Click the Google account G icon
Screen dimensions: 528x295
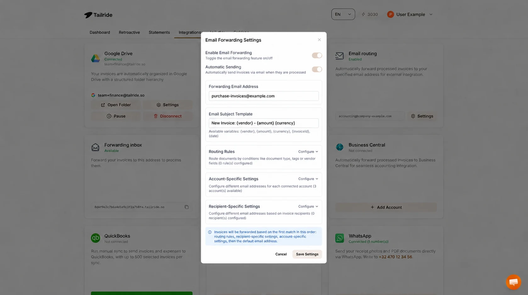pos(93,95)
